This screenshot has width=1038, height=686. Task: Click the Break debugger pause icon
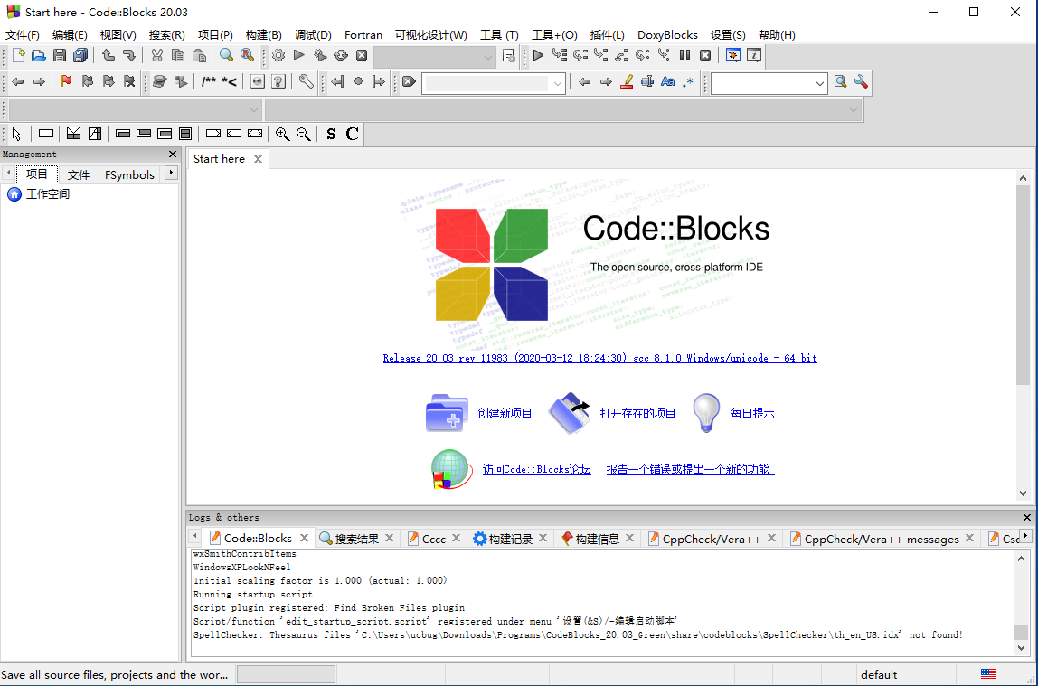685,55
